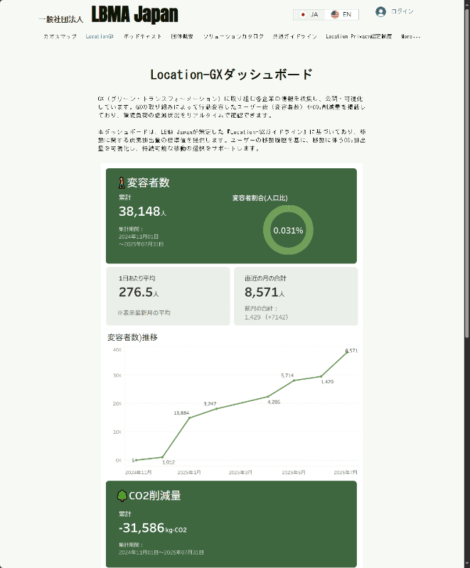Click the 20K y-axis label
Screen dimensions: 470x568
(x=117, y=403)
